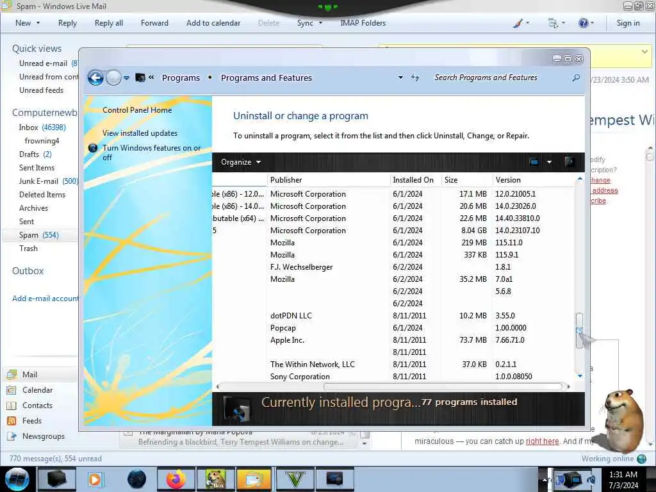Click Add e-mail account link
The width and height of the screenshot is (656, 492).
coord(45,299)
